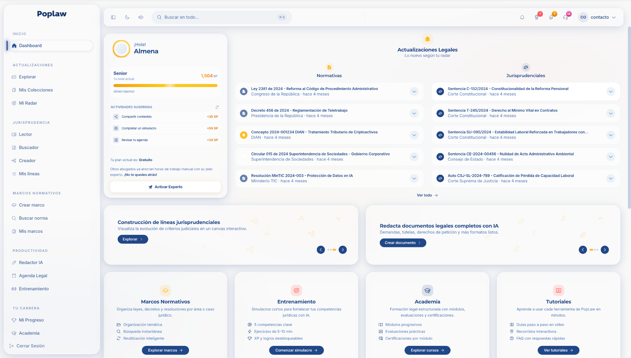Open the contacto account dropdown
Image resolution: width=631 pixels, height=358 pixels.
click(597, 17)
